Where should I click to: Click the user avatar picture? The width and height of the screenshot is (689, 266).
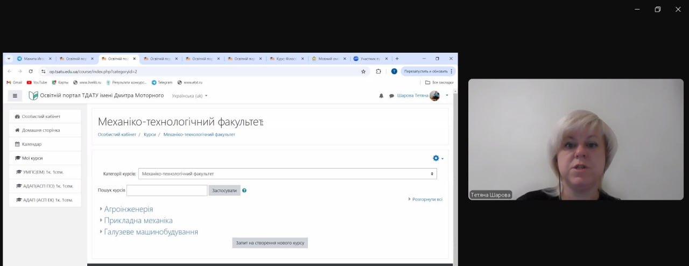[434, 96]
